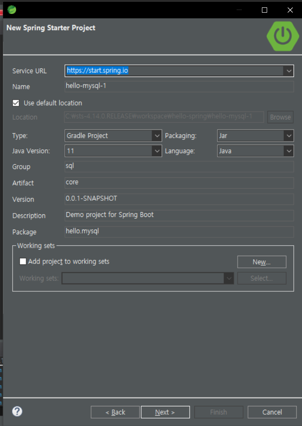302x426 pixels.
Task: Uncheck Use default location checkbox
Action: pos(16,103)
